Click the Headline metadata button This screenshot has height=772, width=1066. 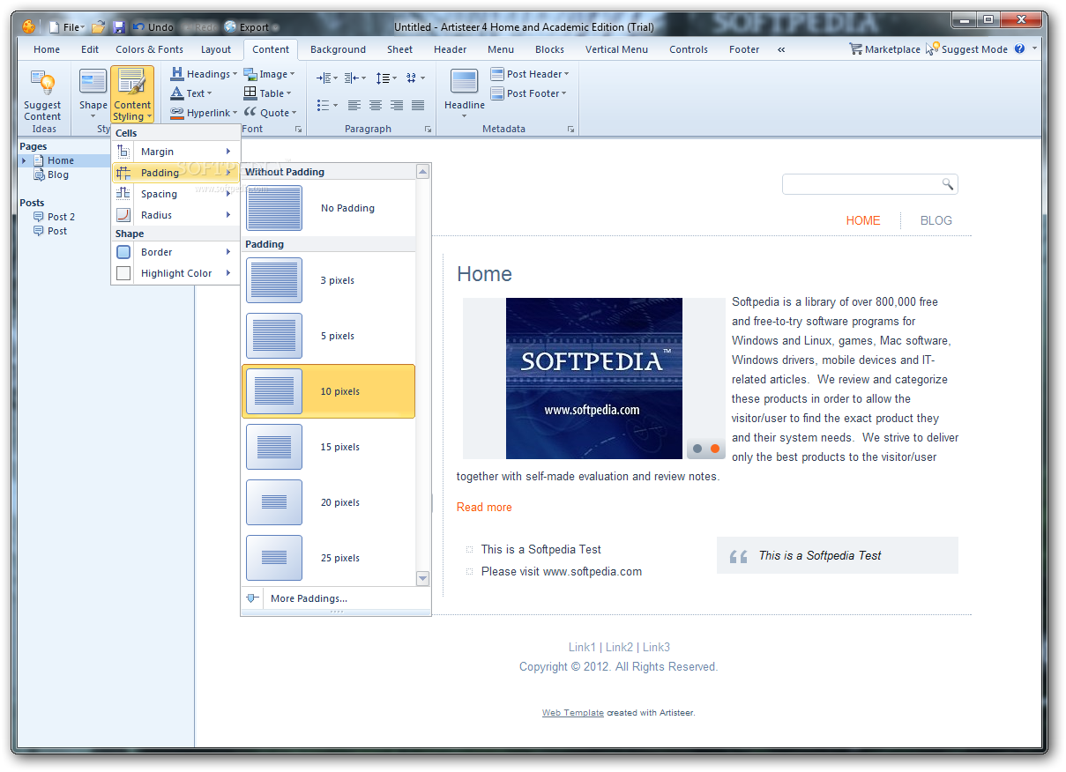(x=464, y=94)
